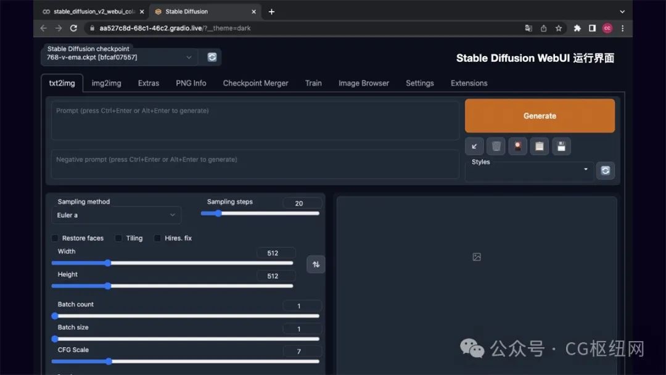Open a new browser tab
The image size is (666, 375).
[271, 12]
